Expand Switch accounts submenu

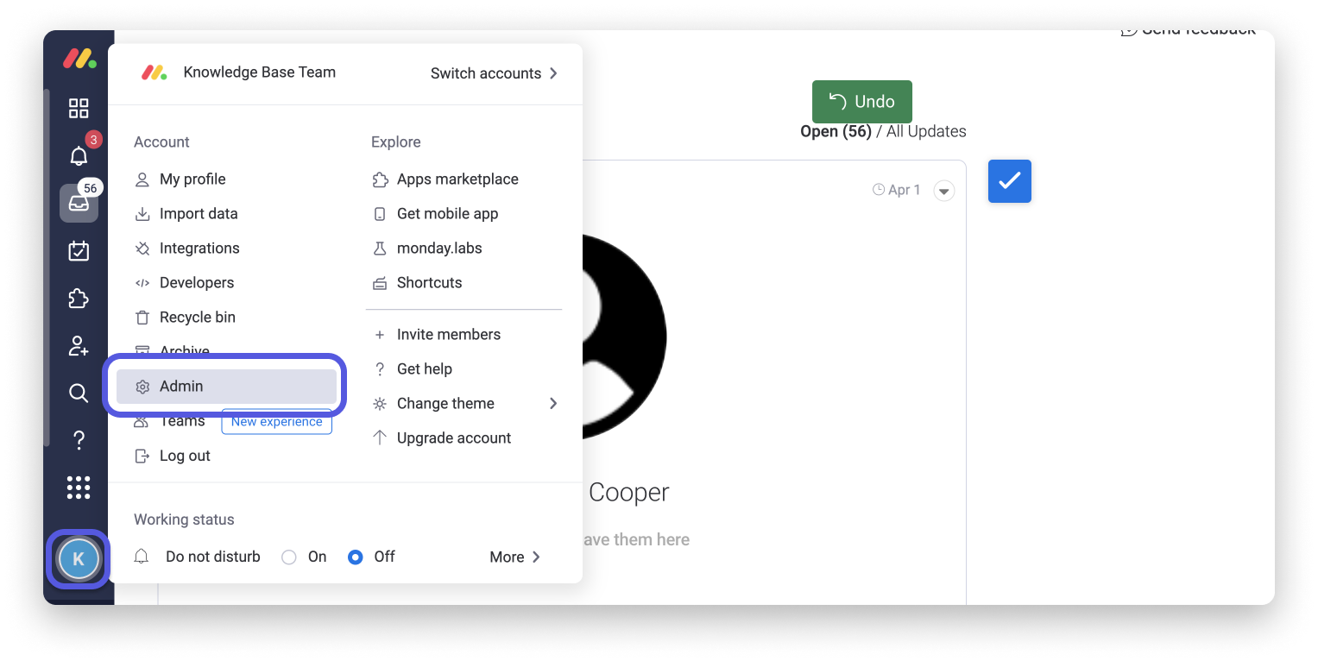[x=494, y=73]
